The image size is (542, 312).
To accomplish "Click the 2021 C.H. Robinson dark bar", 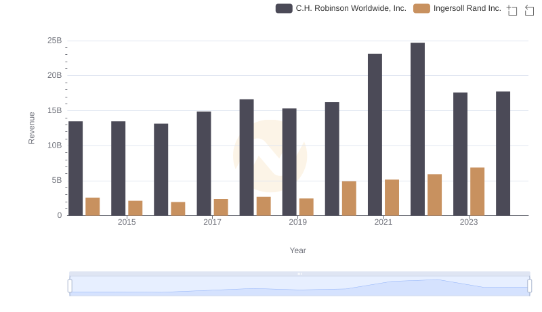I will click(x=375, y=134).
